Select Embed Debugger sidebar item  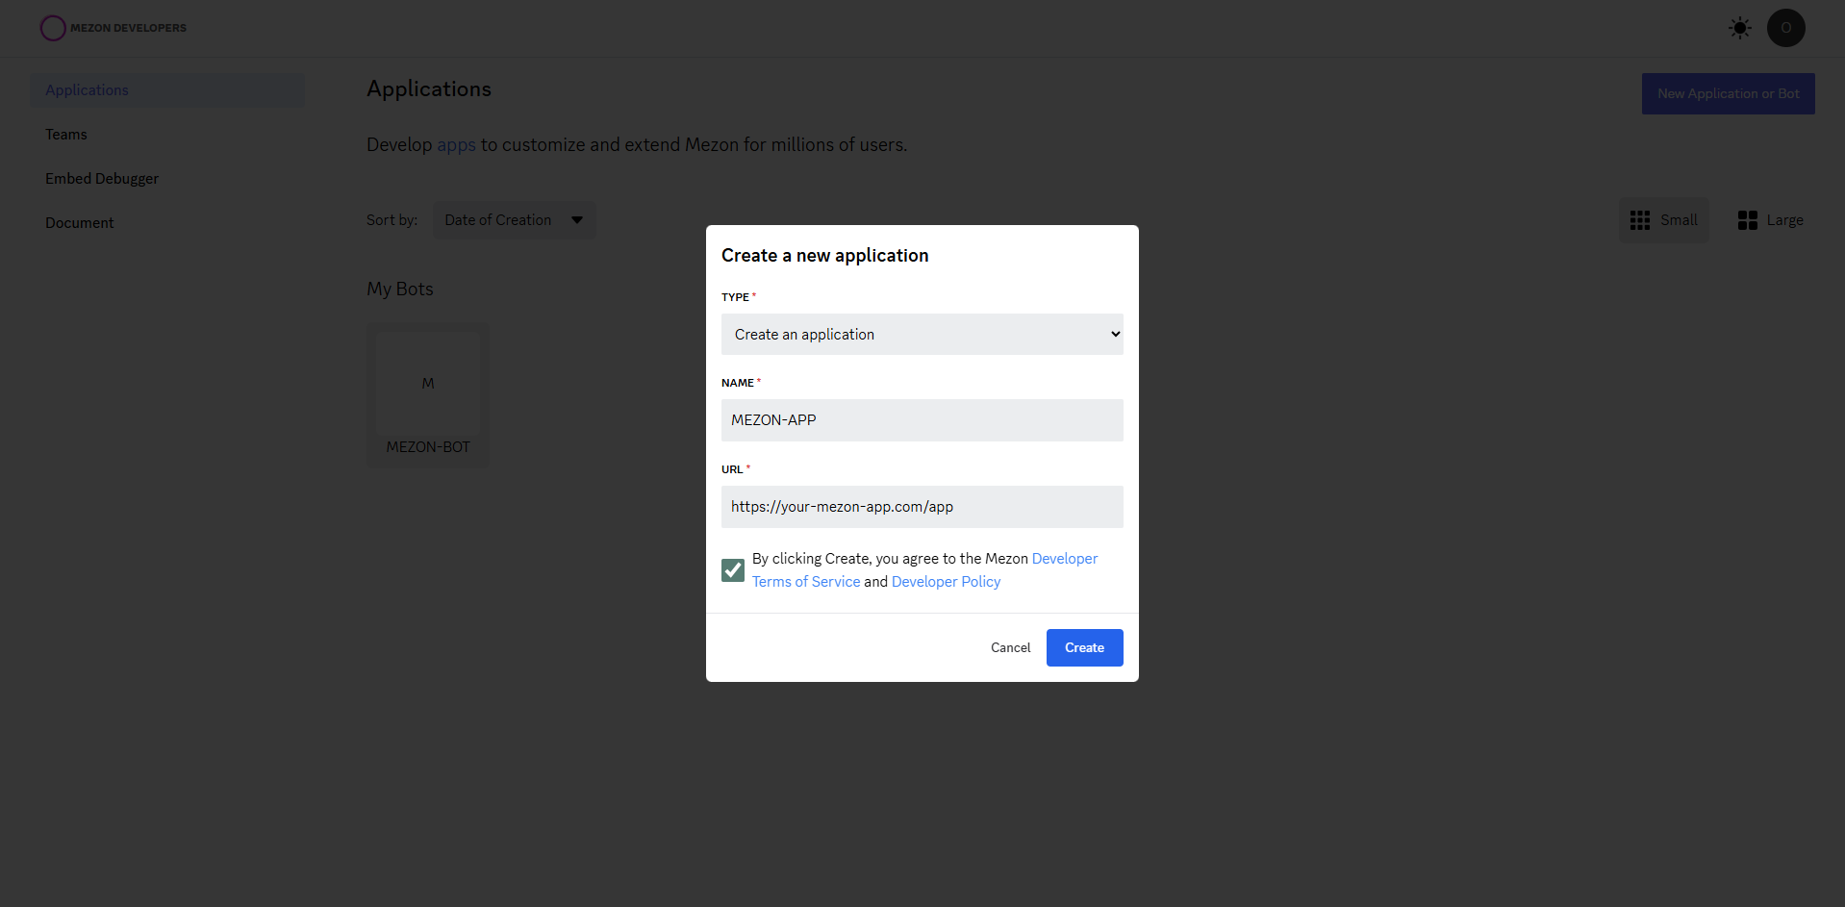click(102, 179)
